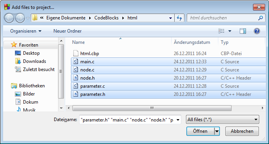Click the Back navigation arrow
Screen dimensions: 269x144
(9, 18)
